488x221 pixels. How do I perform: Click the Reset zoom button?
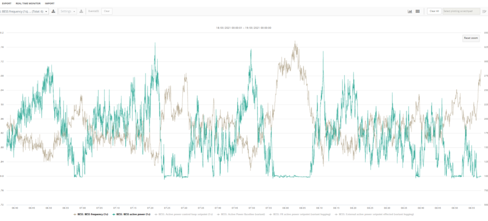pos(471,38)
